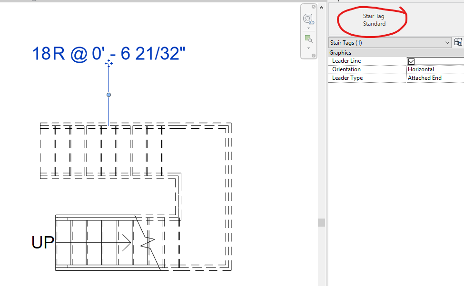The image size is (464, 286).
Task: Expand the SteeringWheel options chevron
Action: pyautogui.click(x=308, y=28)
